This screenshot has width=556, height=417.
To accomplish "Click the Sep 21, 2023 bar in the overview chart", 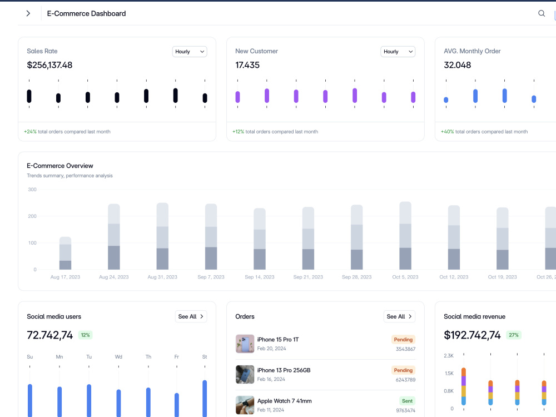I will click(x=308, y=239).
